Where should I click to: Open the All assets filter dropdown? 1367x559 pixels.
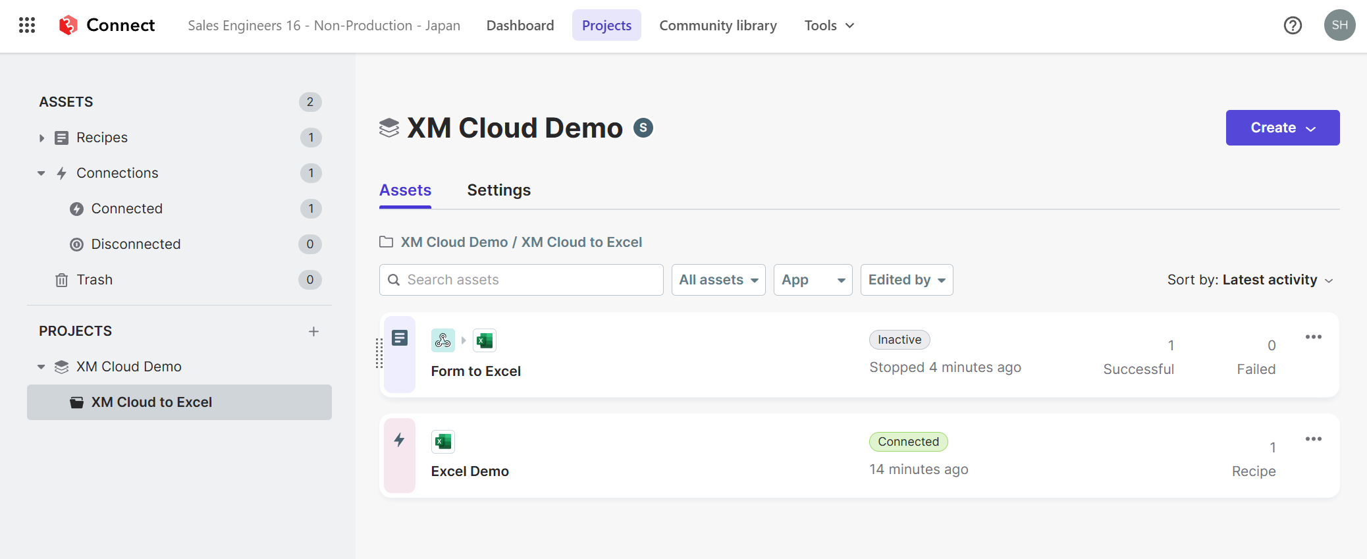718,280
